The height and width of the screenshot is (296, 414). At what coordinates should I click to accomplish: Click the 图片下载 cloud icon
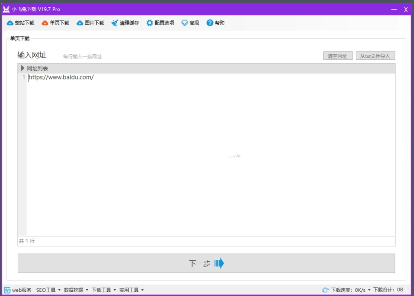point(80,23)
